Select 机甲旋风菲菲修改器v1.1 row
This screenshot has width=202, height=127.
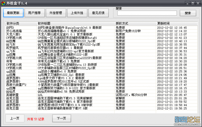click(x=101, y=48)
